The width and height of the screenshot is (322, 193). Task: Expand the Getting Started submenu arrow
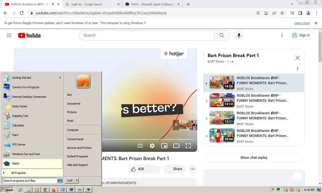[60, 78]
